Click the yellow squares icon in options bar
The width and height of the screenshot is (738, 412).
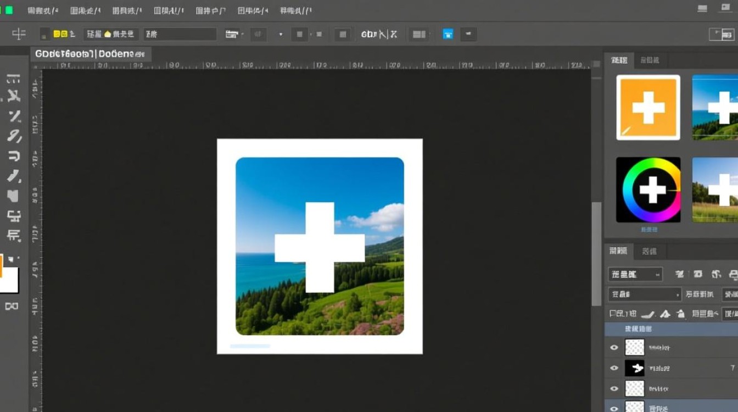[x=60, y=34]
